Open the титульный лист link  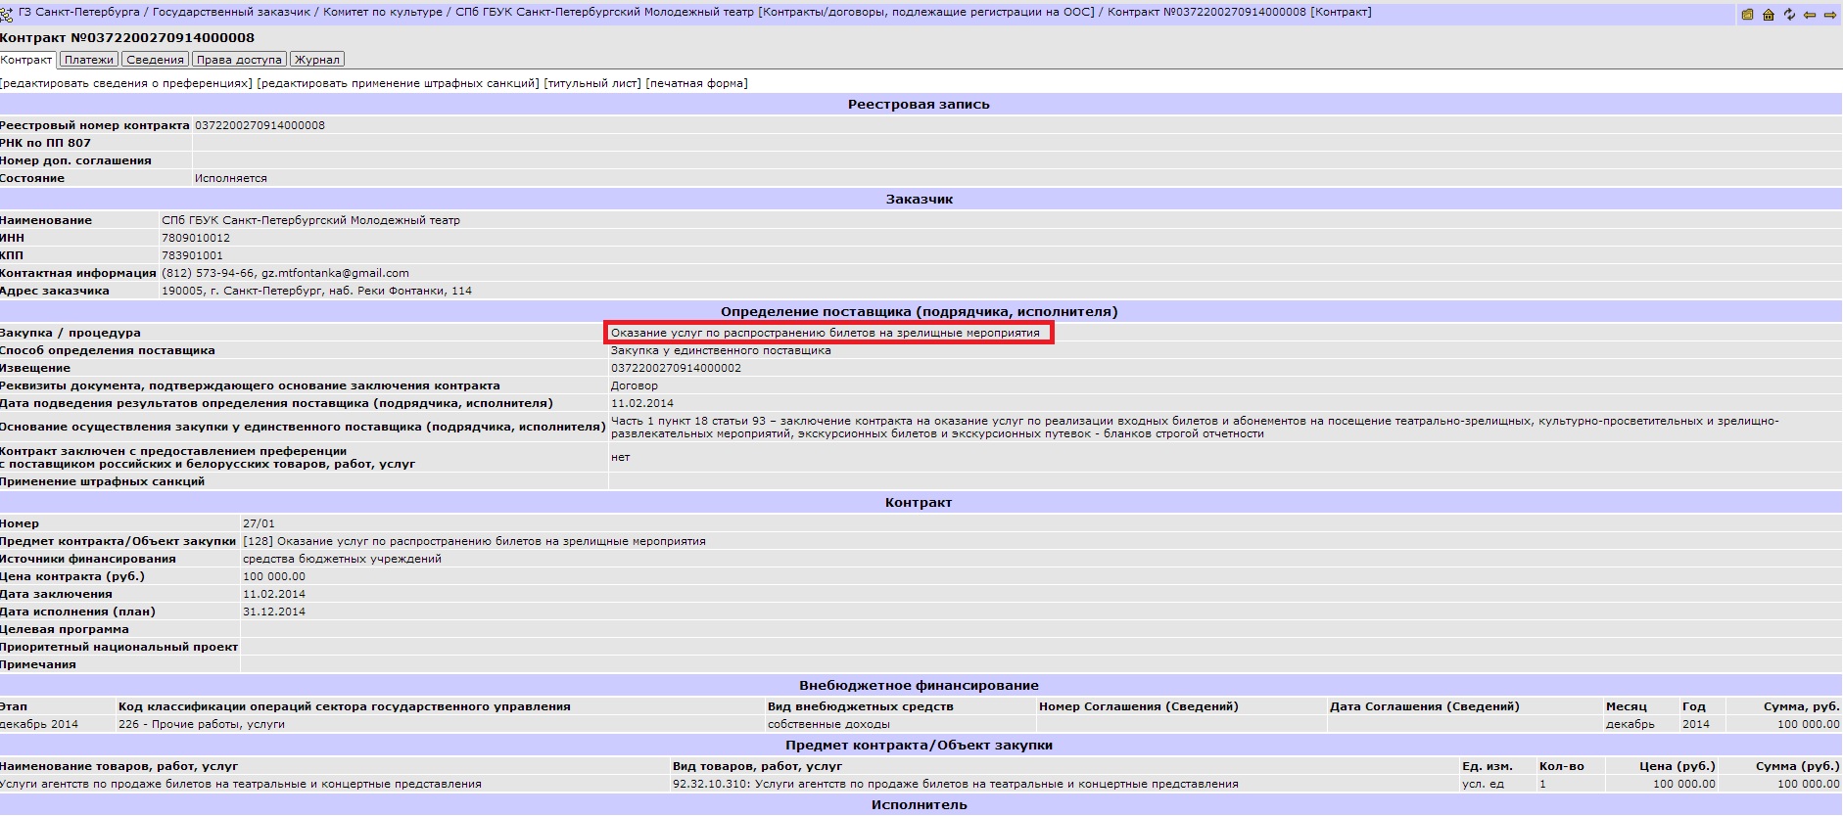pyautogui.click(x=592, y=83)
